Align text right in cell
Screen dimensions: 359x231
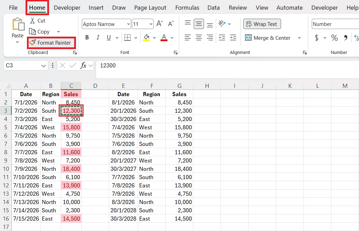[x=210, y=37]
